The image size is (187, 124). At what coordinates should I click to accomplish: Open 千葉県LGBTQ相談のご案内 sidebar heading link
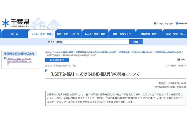click(19, 54)
